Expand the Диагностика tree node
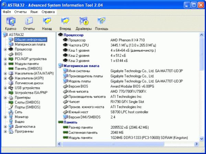Viewport: 206px width, 154px height. [5, 127]
